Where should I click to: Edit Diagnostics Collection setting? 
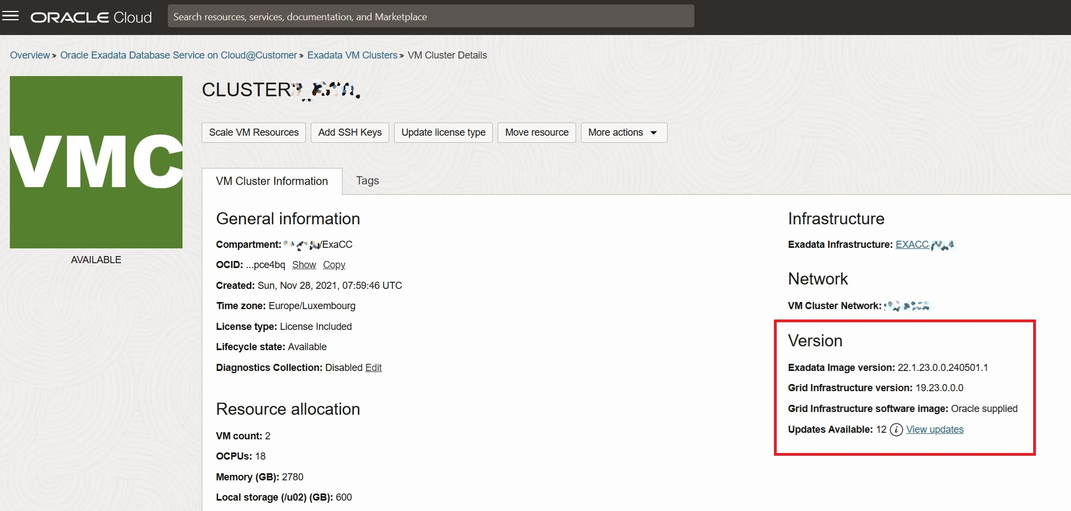373,368
